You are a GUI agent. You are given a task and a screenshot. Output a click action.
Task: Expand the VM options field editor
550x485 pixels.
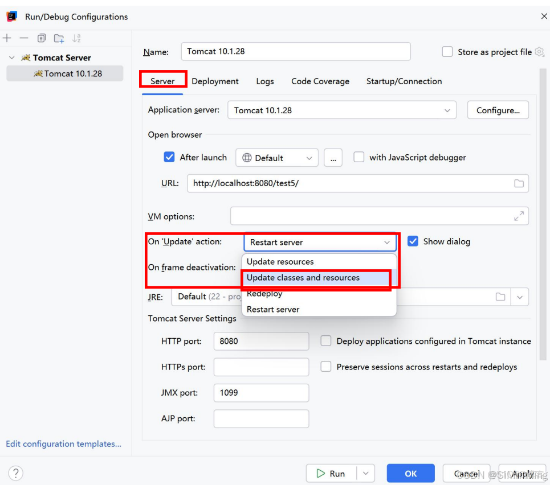[519, 216]
